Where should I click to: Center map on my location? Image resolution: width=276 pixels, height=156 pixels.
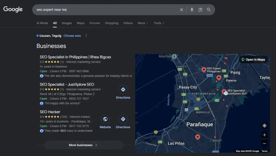click(x=264, y=125)
